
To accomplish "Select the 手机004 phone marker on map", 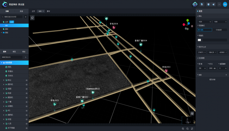I will (x=114, y=28).
